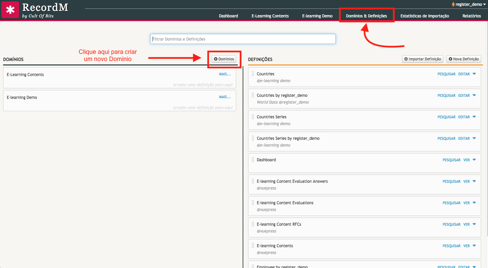Click drag handle of E-learning Content Evaluations
This screenshot has height=268, width=488.
pyautogui.click(x=253, y=203)
